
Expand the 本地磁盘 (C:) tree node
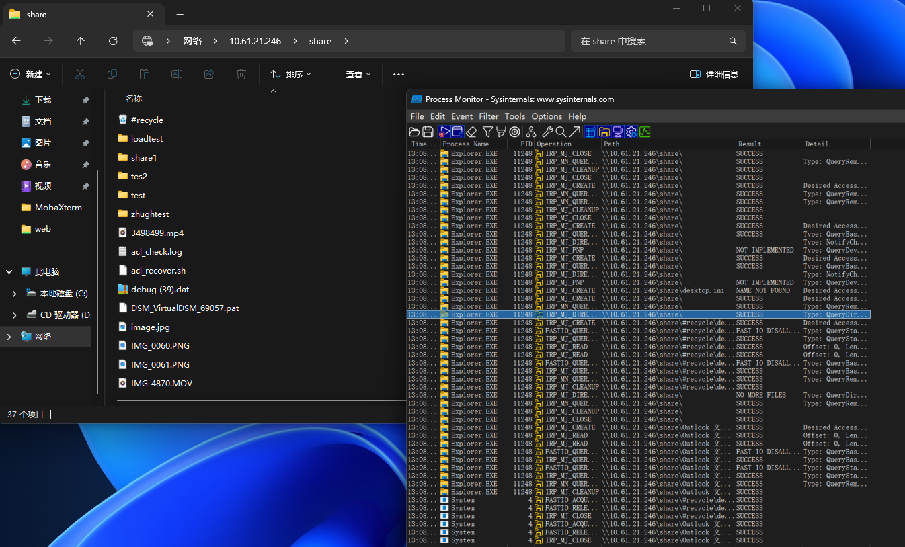click(15, 294)
